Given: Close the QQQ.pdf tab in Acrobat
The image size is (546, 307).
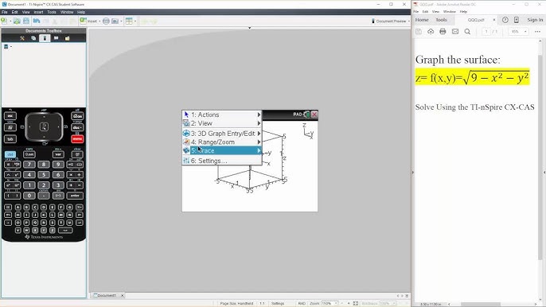Looking at the screenshot, I should [494, 20].
